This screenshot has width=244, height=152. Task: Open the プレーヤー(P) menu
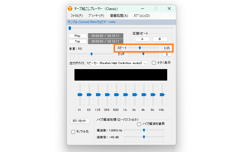pos(96,16)
